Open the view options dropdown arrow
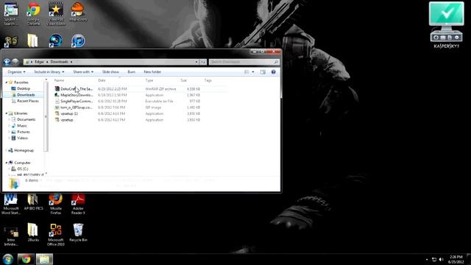 (x=253, y=72)
